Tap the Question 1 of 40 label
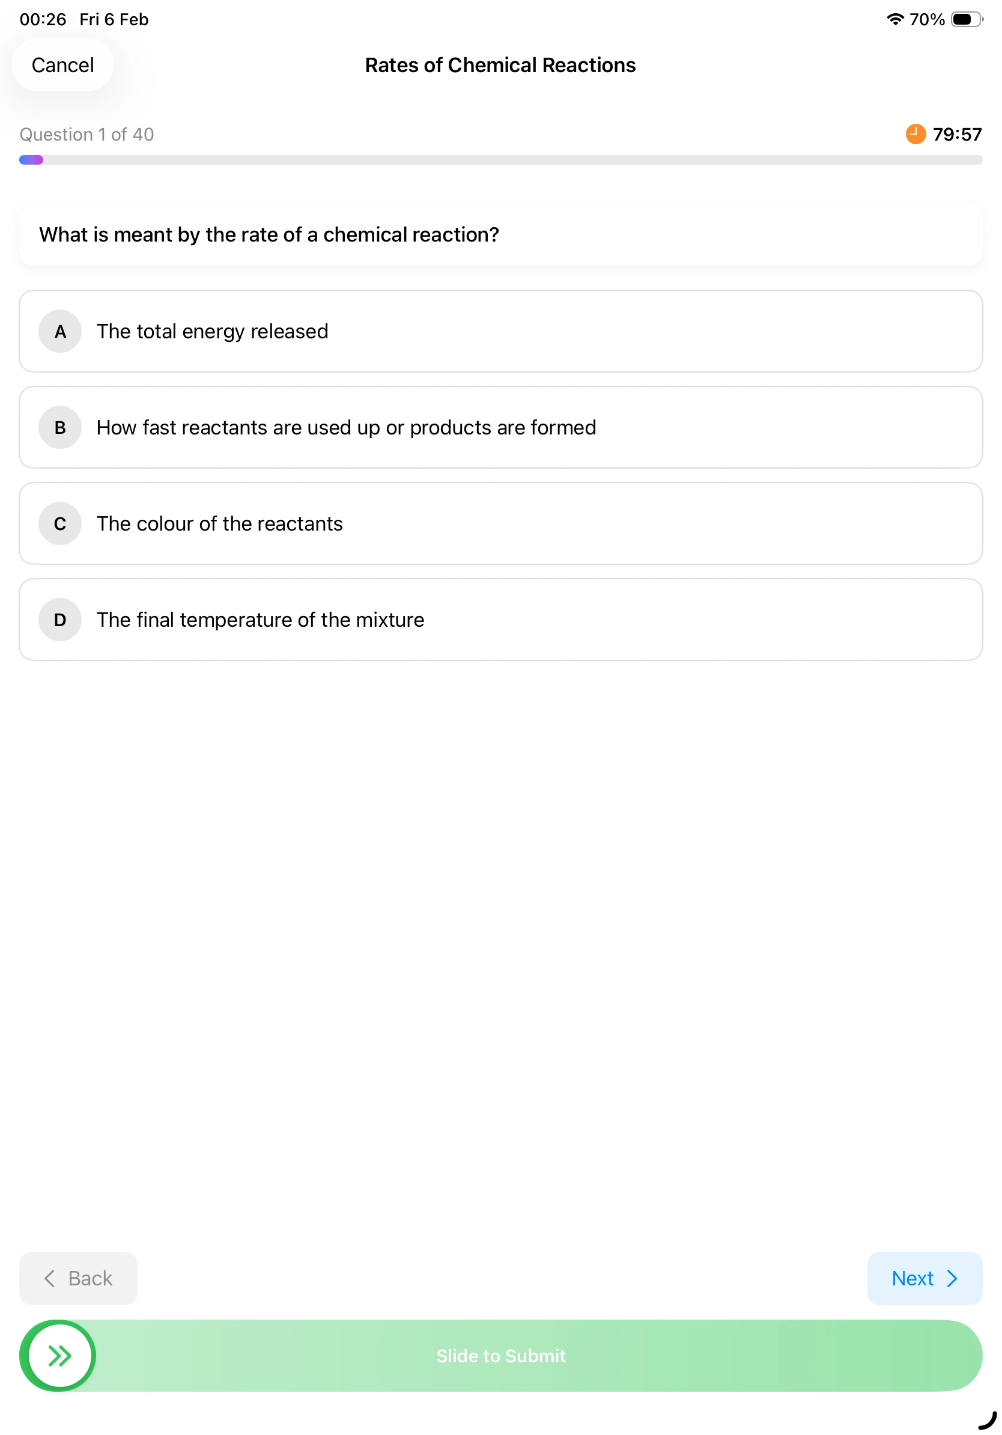The image size is (1002, 1435). 87,134
